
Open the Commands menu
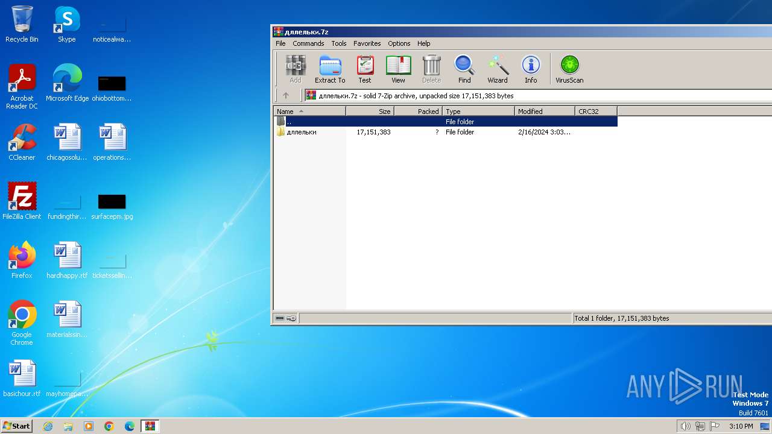[x=308, y=43]
